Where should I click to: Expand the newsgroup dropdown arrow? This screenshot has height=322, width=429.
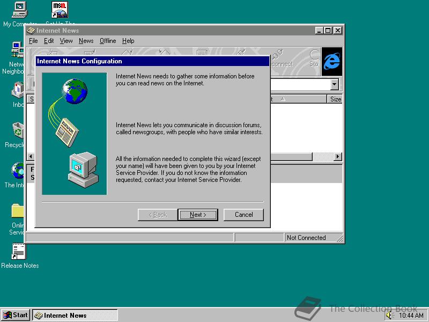[x=334, y=84]
